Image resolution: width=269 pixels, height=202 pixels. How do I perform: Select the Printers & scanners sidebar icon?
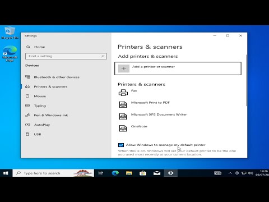click(x=27, y=86)
